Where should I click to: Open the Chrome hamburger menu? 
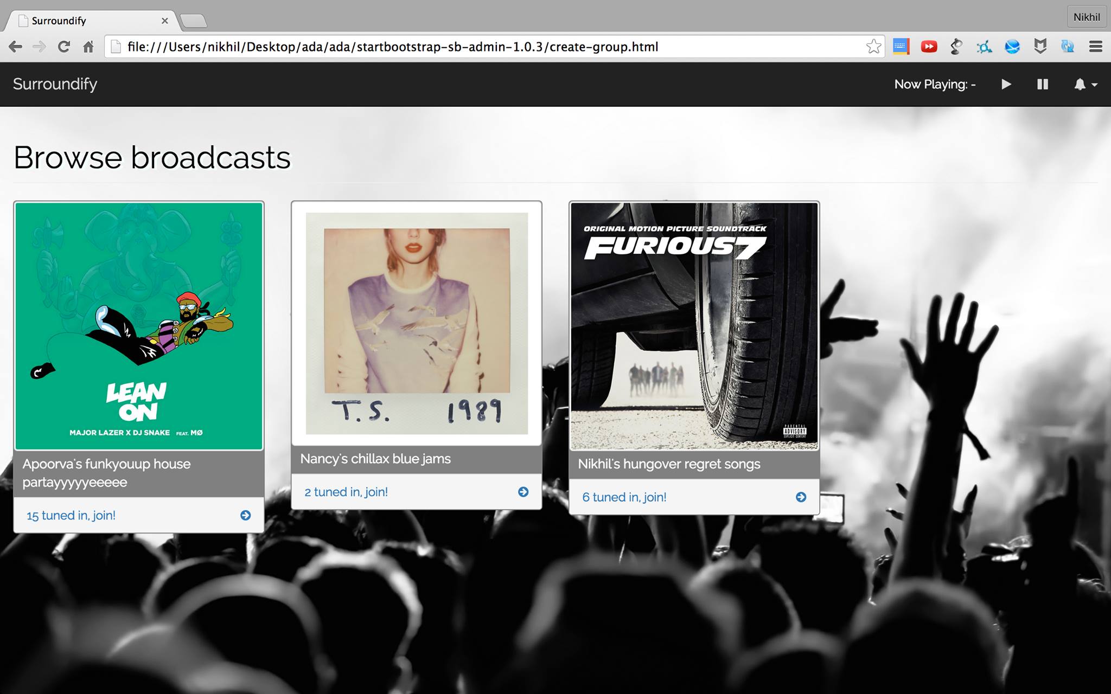[x=1095, y=47]
